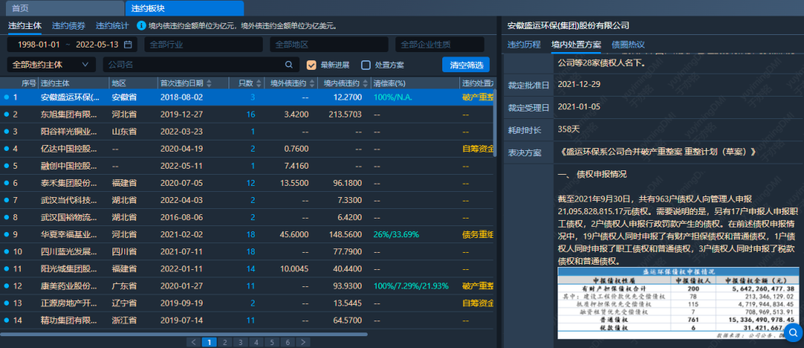Click 26%/33.69% repayment rate cell
The image size is (804, 348).
396,234
